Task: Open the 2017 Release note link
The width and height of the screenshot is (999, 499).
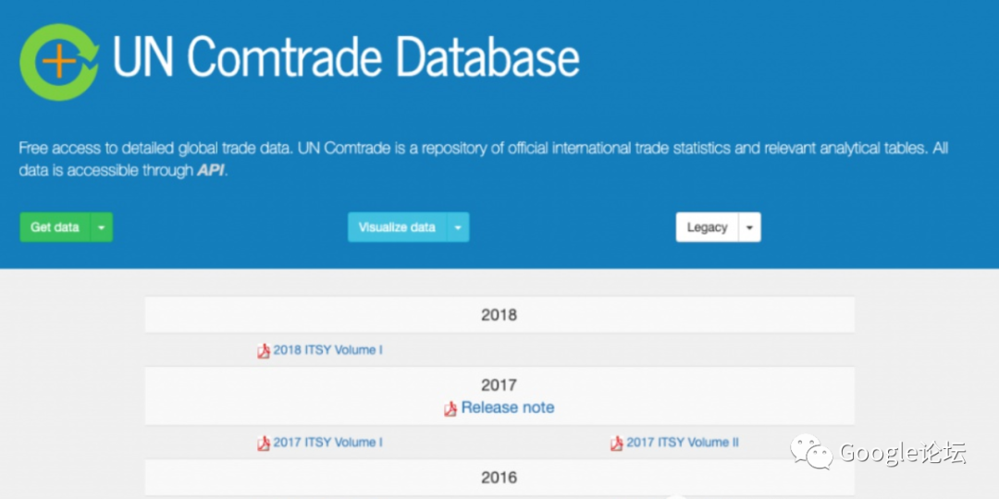Action: pyautogui.click(x=508, y=408)
